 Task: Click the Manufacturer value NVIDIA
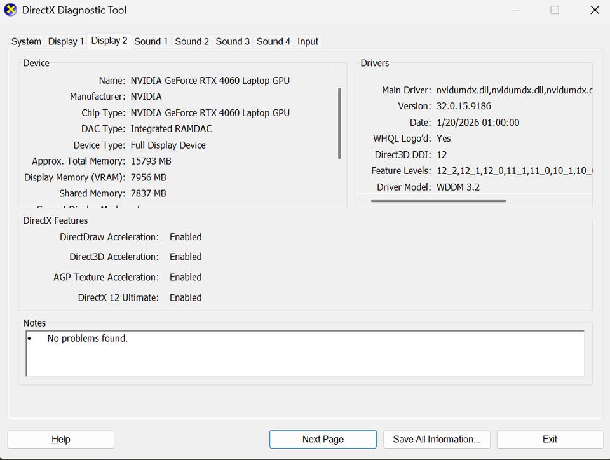pos(146,97)
